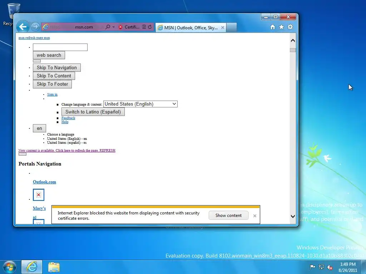366x274 pixels.
Task: Select United States (español) - es text
Action: pyautogui.click(x=67, y=143)
